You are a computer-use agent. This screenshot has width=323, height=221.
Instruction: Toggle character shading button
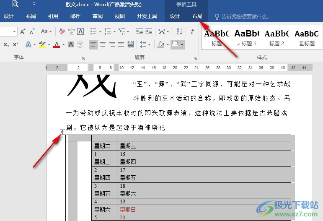pyautogui.click(x=71, y=44)
